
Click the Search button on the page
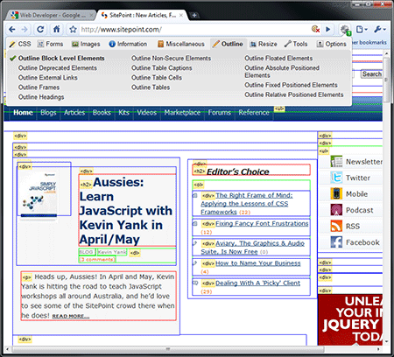pos(372,74)
